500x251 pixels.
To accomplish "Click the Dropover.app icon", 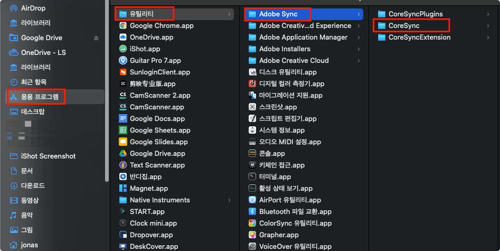I will click(x=123, y=235).
